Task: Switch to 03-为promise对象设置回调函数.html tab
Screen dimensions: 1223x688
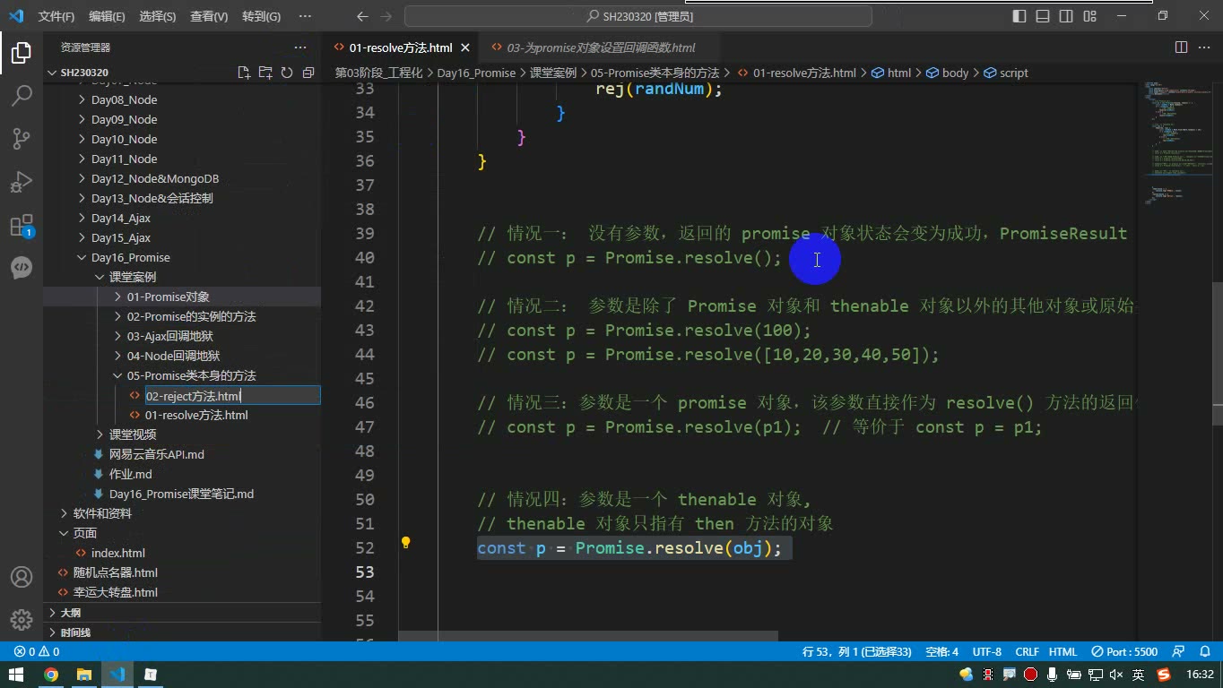Action: tap(601, 47)
